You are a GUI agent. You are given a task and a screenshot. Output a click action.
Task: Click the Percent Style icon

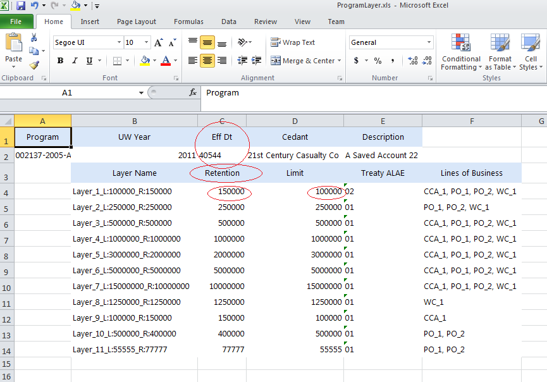[378, 61]
